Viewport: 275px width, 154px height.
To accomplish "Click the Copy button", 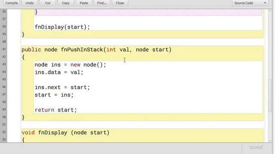I will pyautogui.click(x=66, y=3).
